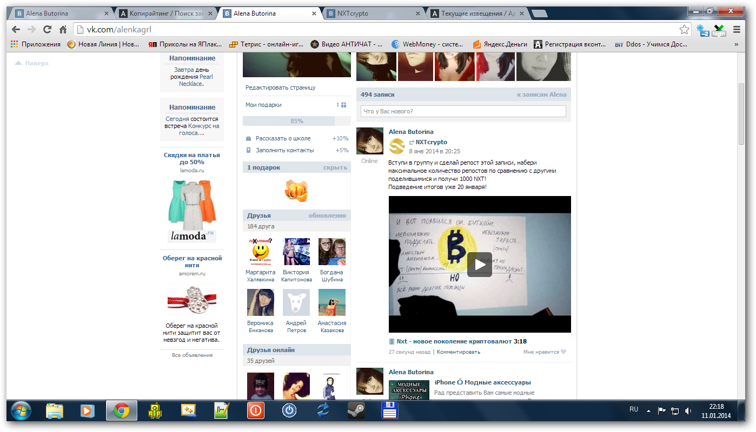This screenshot has width=756, height=432.
Task: Play the Bitcoin video
Action: tap(479, 265)
